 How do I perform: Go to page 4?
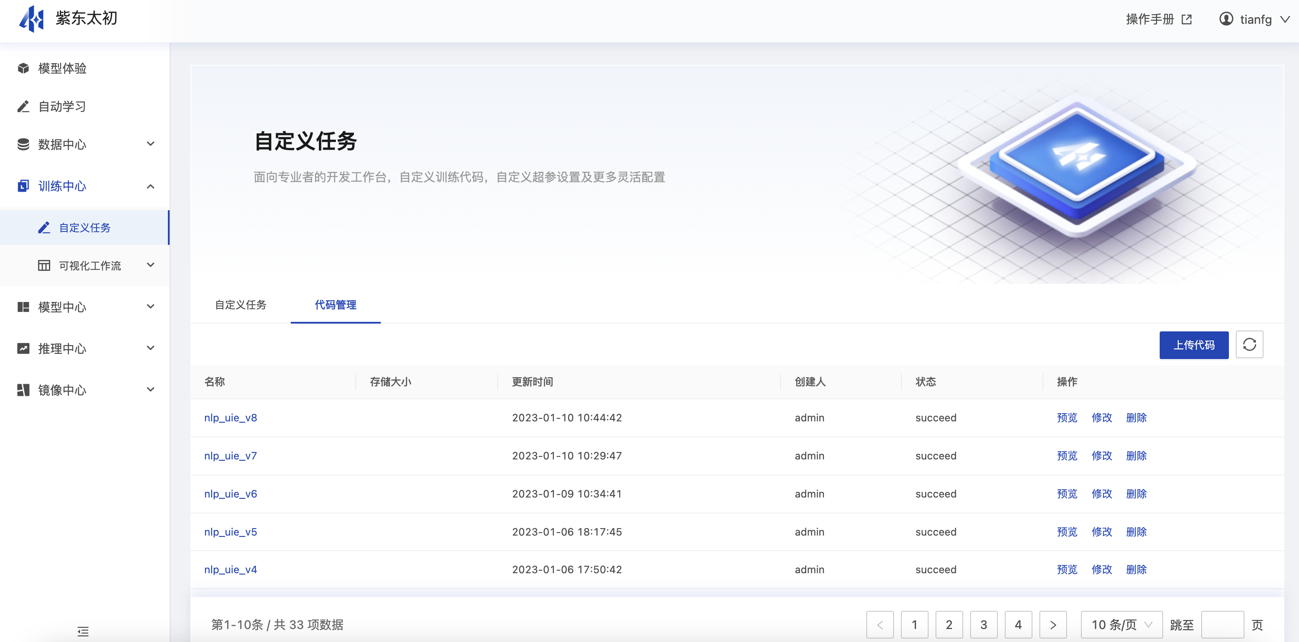pos(1019,625)
